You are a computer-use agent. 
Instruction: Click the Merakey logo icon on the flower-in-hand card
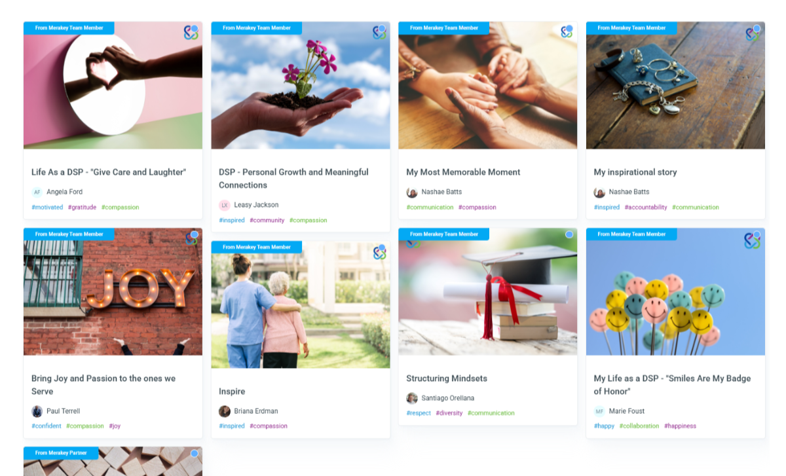click(379, 32)
